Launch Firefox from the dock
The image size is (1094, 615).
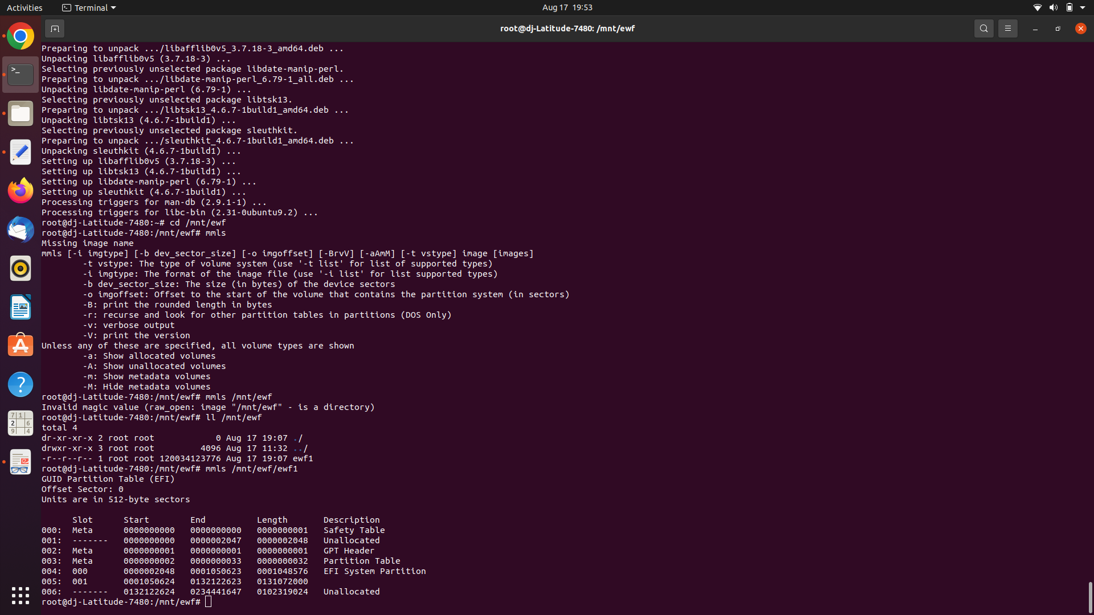(21, 191)
